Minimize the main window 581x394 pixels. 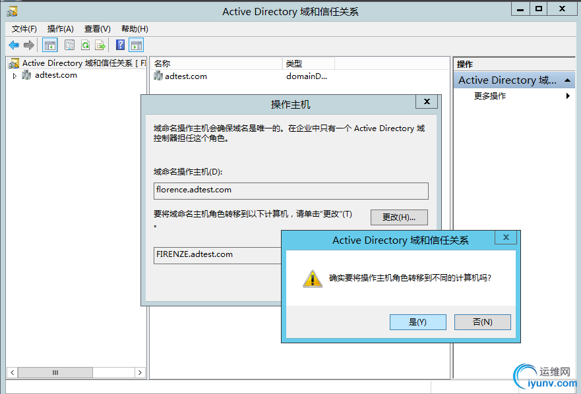(x=520, y=9)
